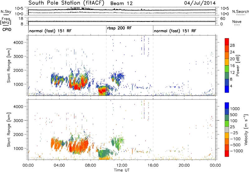The height and width of the screenshot is (172, 249).
Task: Click the 08:00 time tick label
Action: coord(91,165)
